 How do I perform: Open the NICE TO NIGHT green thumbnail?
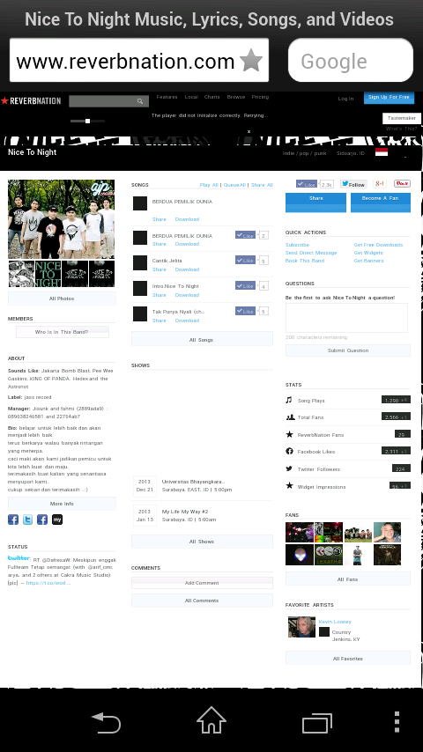(x=48, y=274)
